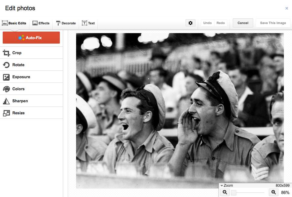Image resolution: width=292 pixels, height=197 pixels.
Task: Cancel the photo edits
Action: coord(243,23)
